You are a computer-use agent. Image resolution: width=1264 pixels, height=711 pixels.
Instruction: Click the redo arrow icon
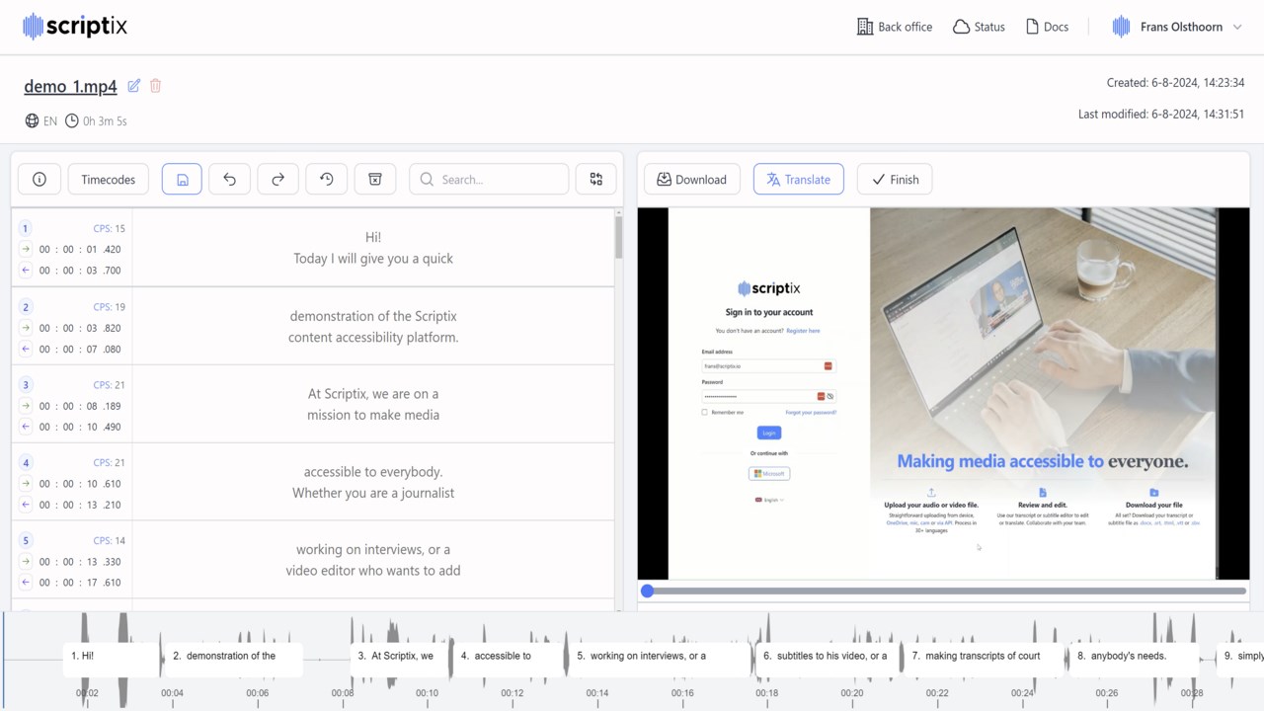[x=277, y=179]
